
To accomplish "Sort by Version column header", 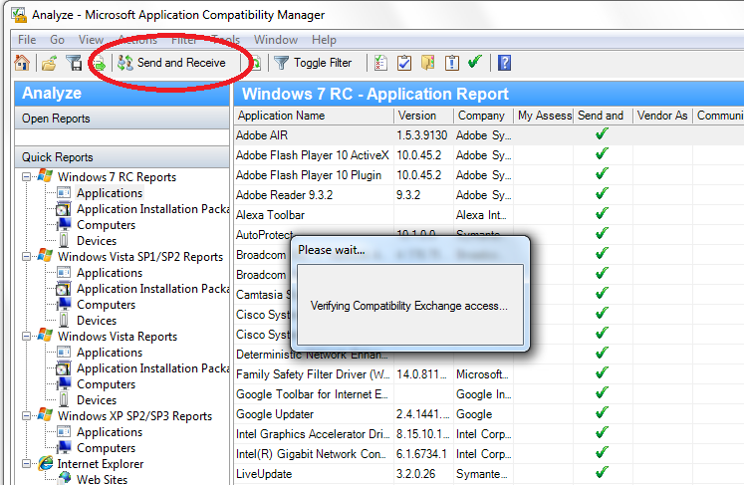I will (x=423, y=116).
